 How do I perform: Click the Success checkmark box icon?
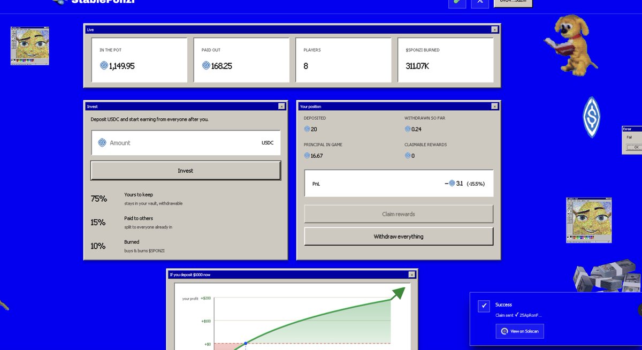pyautogui.click(x=484, y=306)
